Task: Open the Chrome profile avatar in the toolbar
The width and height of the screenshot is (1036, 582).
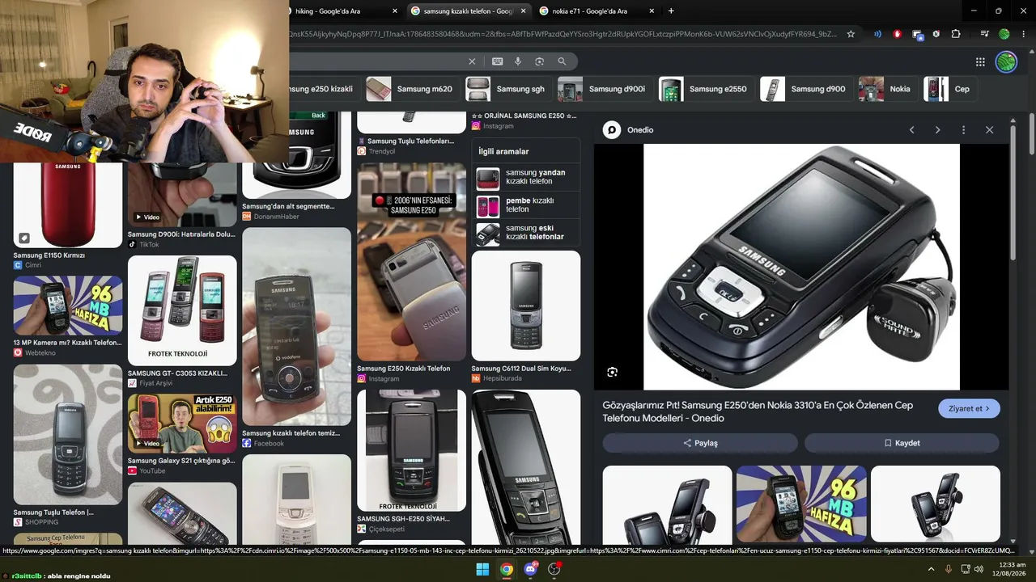Action: point(1004,34)
